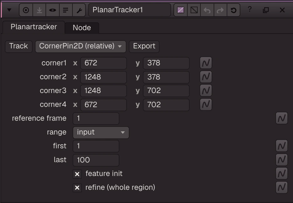Collapse the PlanarTracker1 properties panel arrow
Viewport: 293px width, 203px height.
(x=9, y=10)
